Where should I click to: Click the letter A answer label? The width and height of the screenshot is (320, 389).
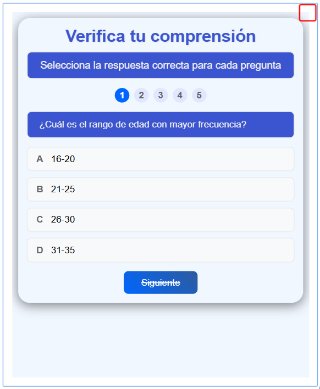pos(40,159)
